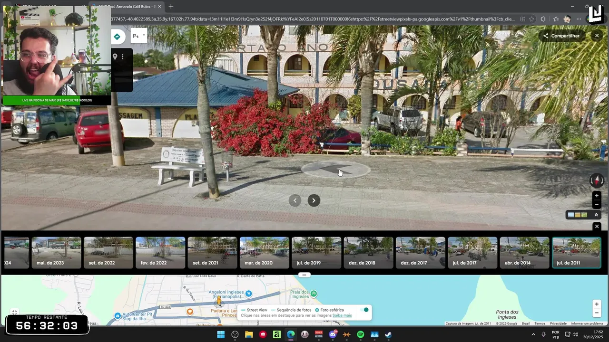This screenshot has width=609, height=342.
Task: Zoom out on the mini map
Action: 597,313
